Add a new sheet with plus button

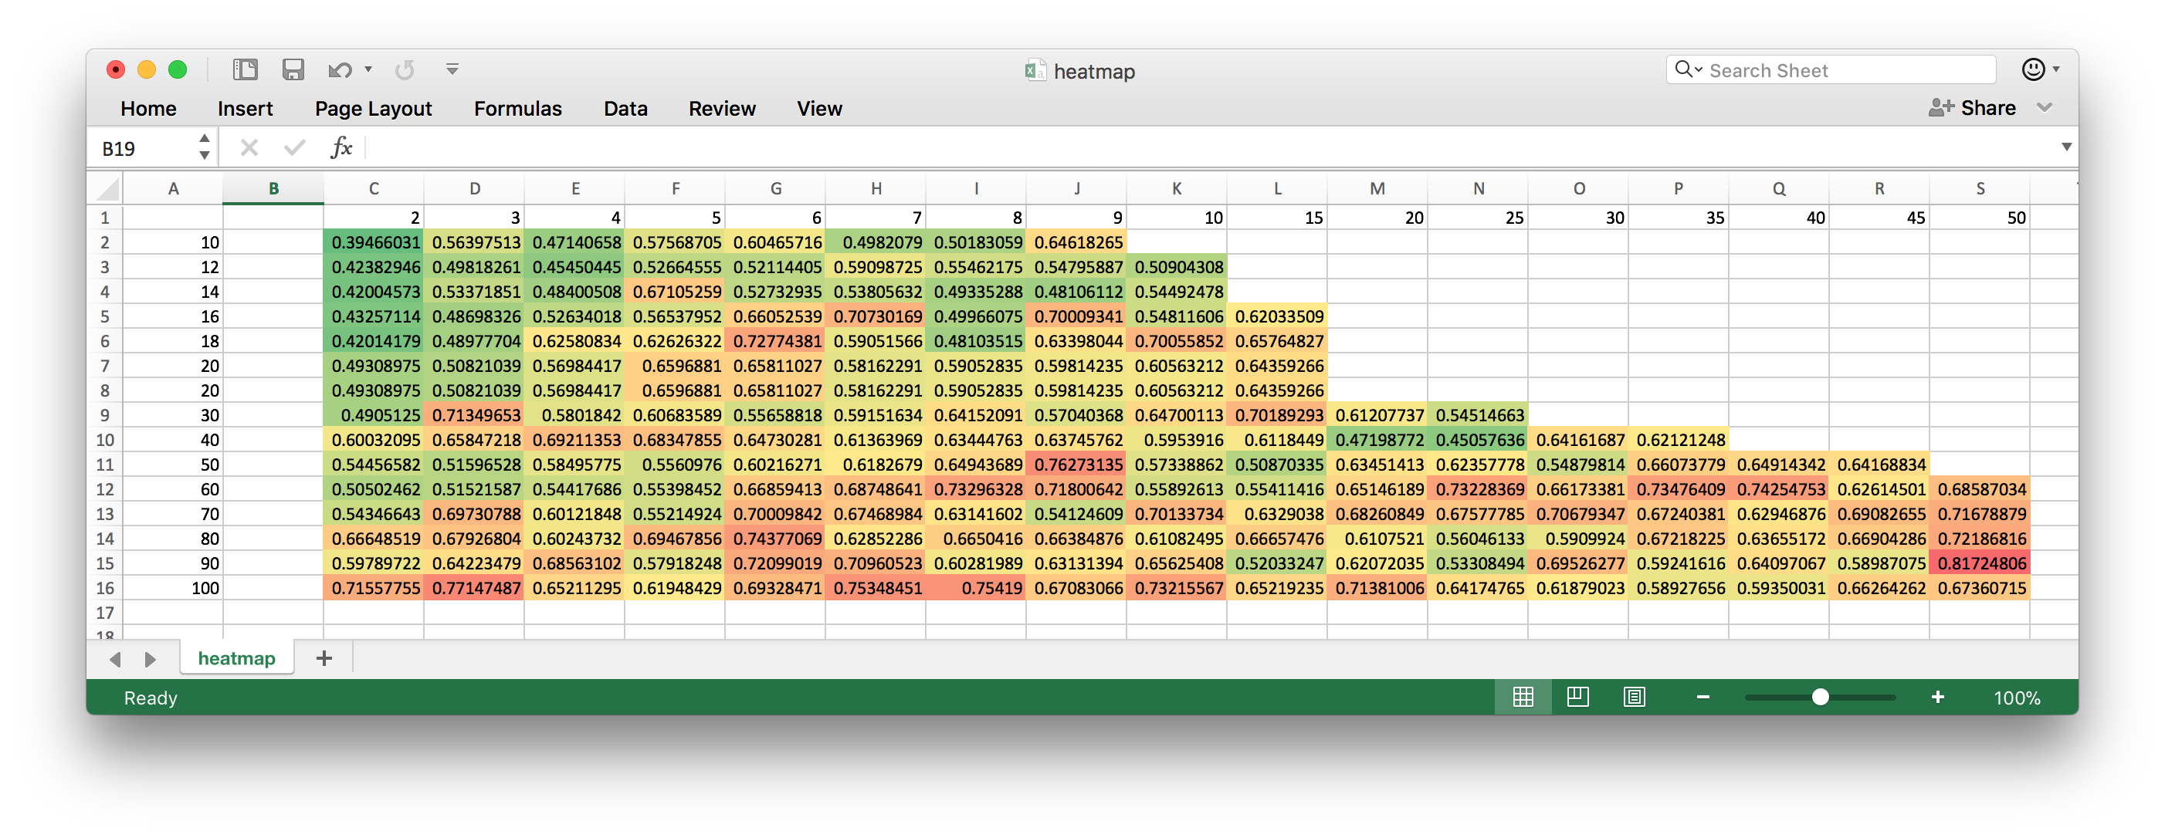(324, 659)
